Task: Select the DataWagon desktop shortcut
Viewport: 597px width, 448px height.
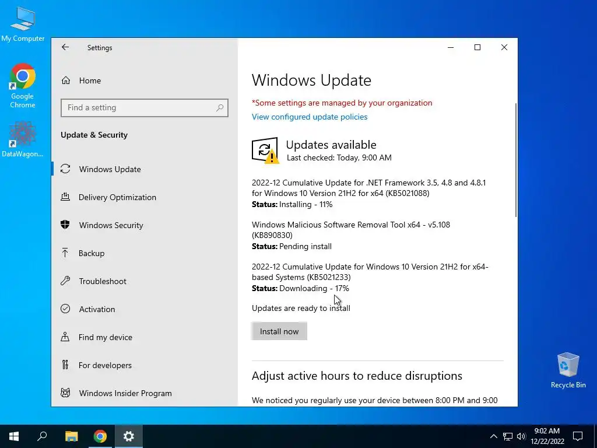Action: (23, 139)
